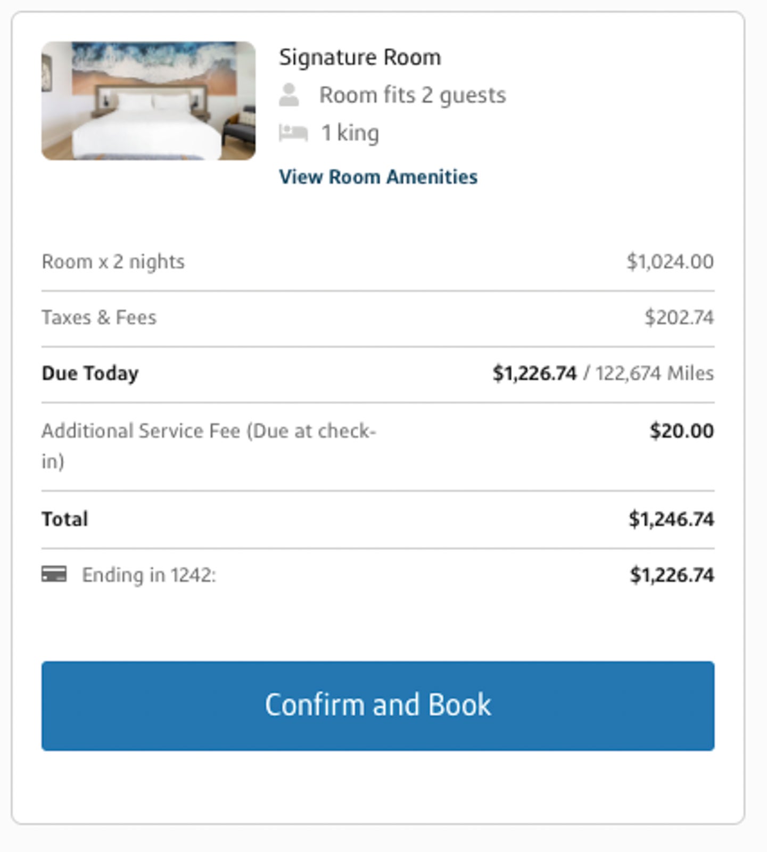The image size is (767, 852).
Task: Open View Room Amenities link
Action: tap(378, 177)
